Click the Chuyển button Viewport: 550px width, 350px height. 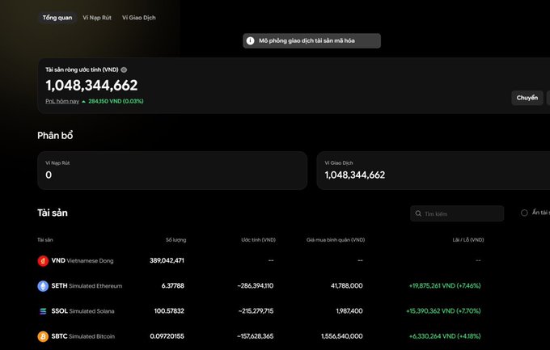pos(527,98)
